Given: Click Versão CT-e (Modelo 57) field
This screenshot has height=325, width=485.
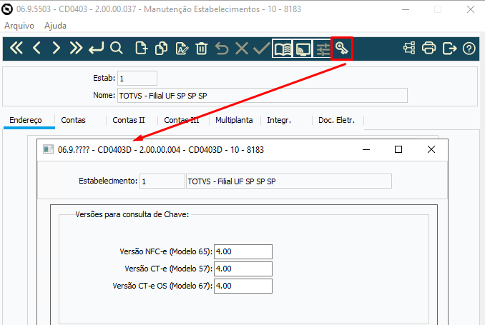Looking at the screenshot, I should point(243,269).
